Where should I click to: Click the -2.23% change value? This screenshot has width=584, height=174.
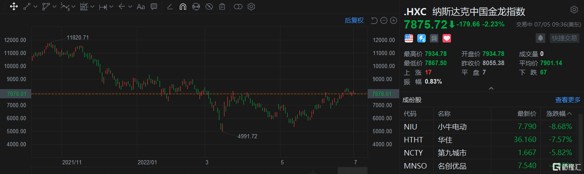coord(493,24)
